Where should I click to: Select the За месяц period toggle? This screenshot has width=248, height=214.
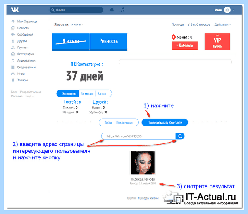click(x=87, y=93)
